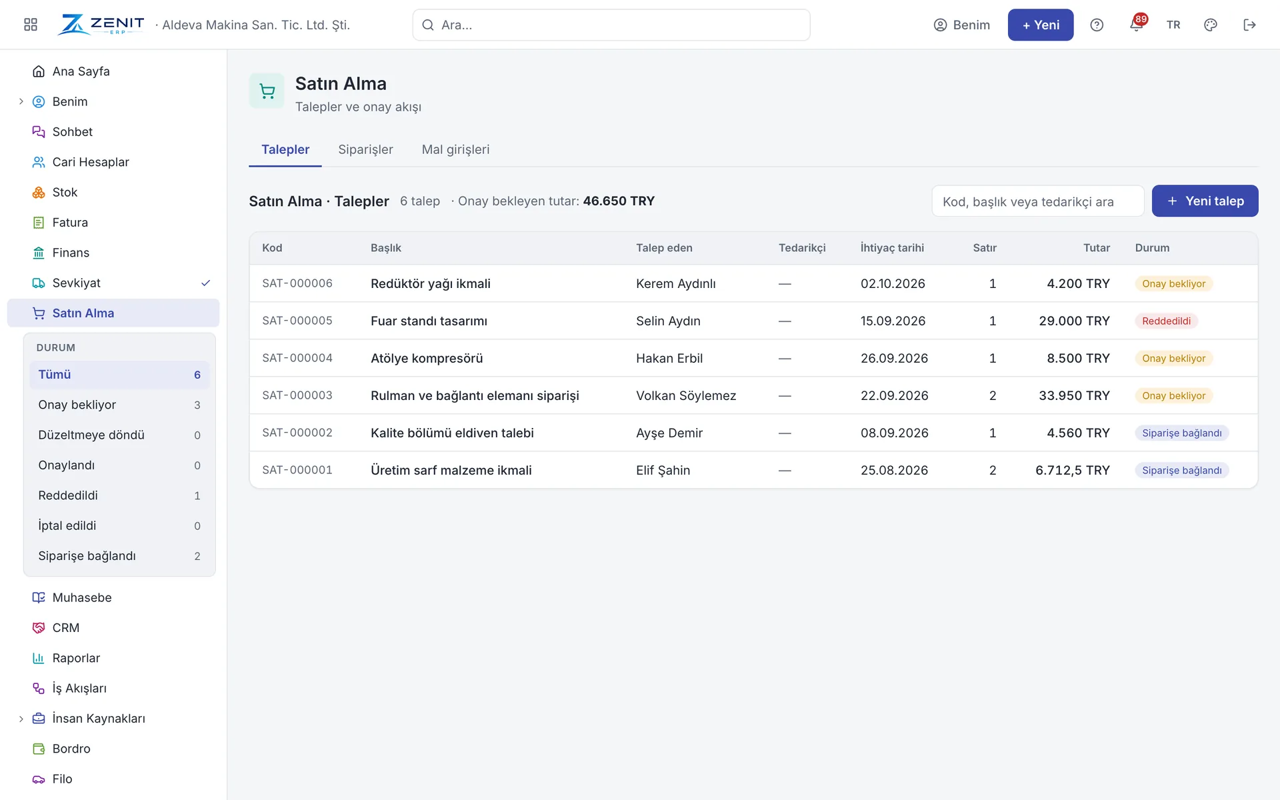Sort by the Tutar column header
1280x800 pixels.
1096,248
